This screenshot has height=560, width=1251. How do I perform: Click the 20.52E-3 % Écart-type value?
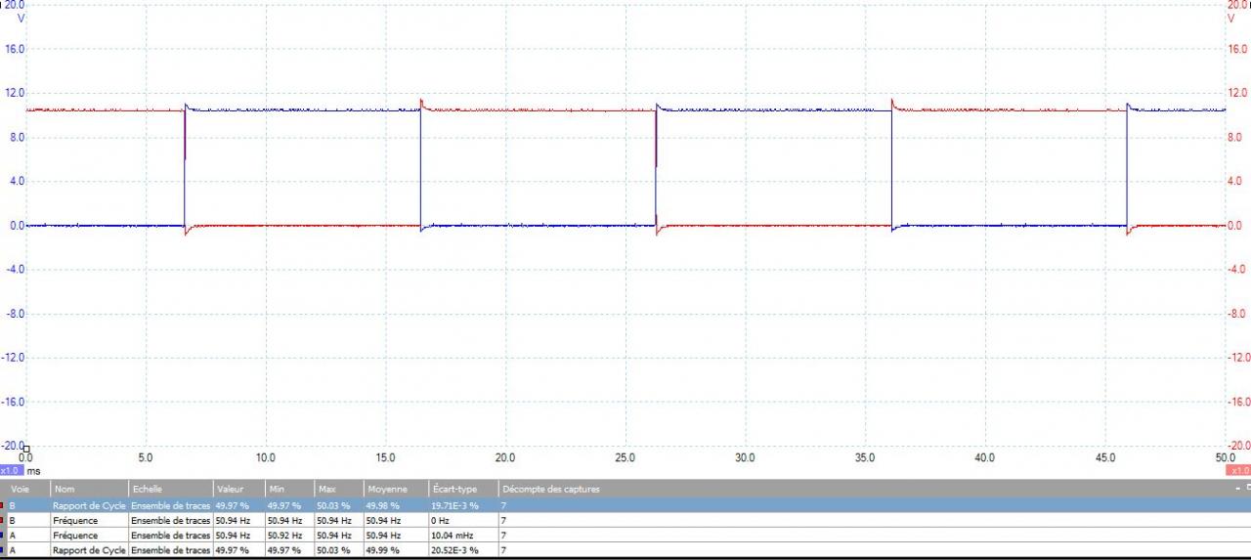[453, 550]
